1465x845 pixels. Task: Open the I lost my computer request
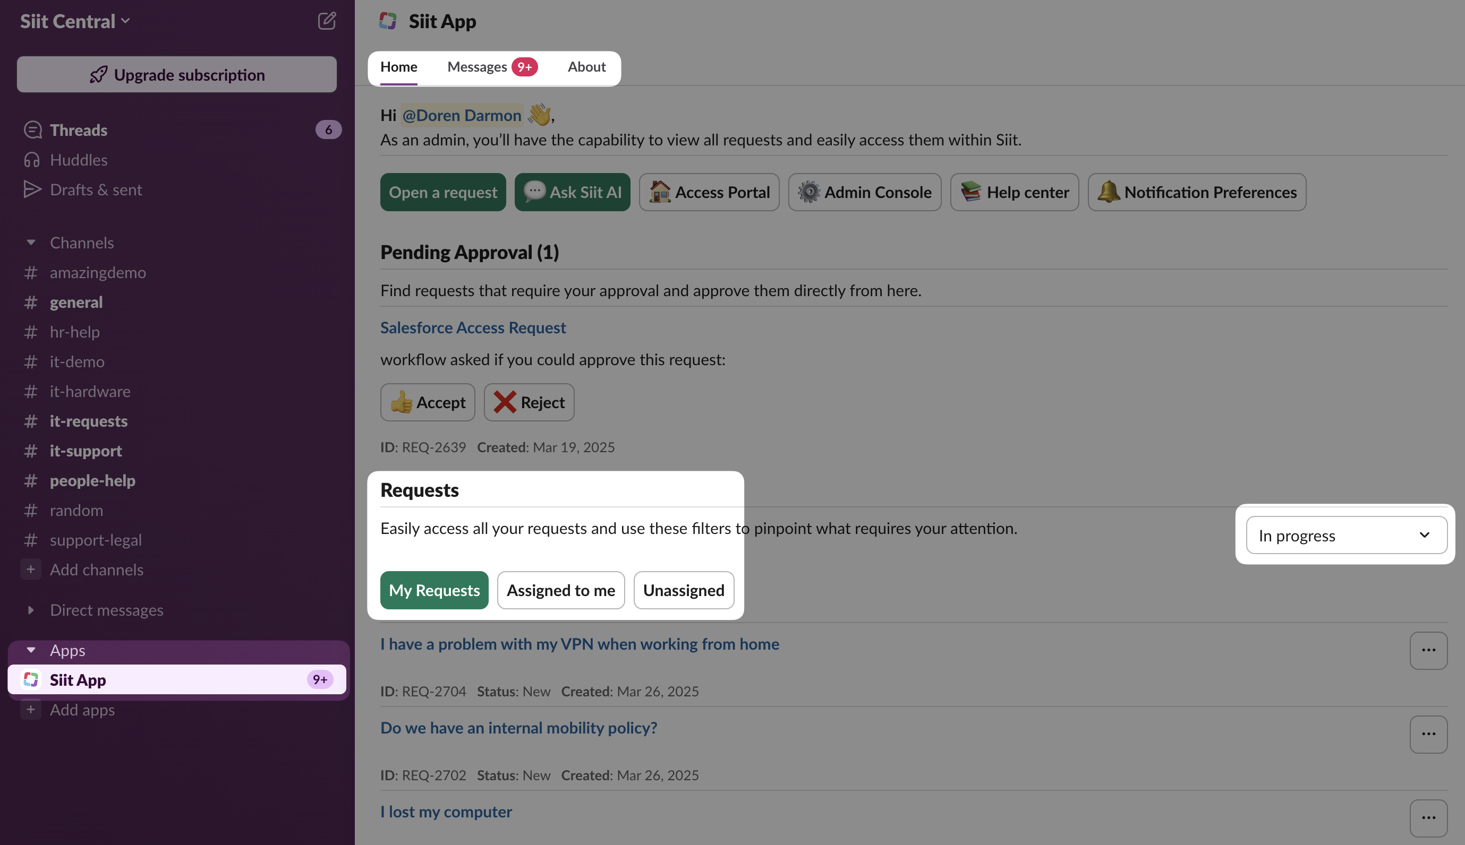point(445,812)
